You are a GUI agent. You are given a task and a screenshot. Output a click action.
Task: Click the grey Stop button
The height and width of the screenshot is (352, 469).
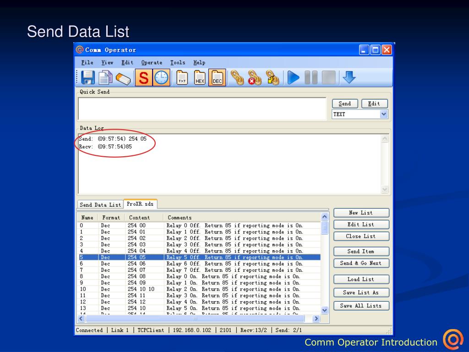point(328,77)
